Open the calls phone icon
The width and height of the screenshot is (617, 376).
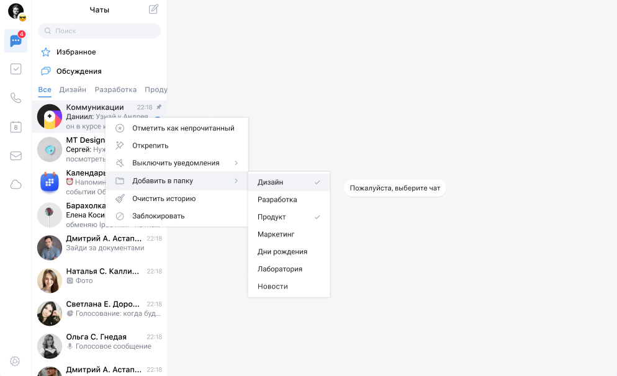point(16,97)
